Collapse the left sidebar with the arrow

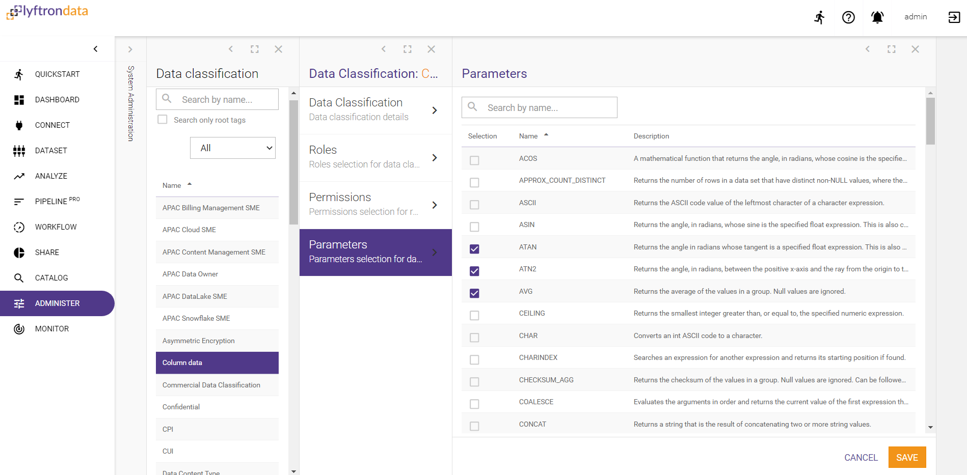[95, 49]
